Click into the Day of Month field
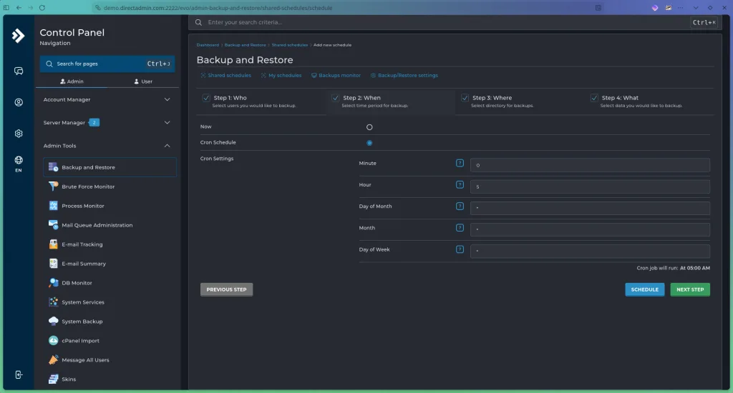Viewport: 733px width, 393px height. coord(590,208)
